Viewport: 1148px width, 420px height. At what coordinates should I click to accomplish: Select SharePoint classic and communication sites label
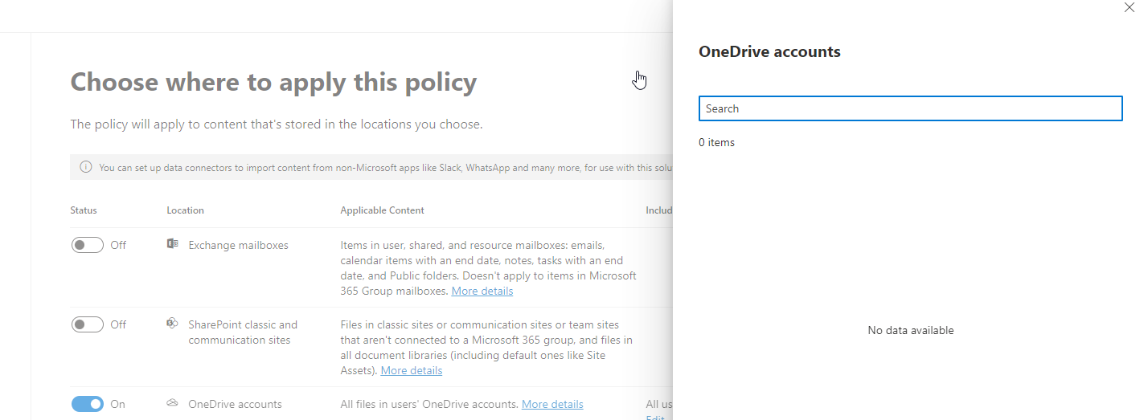point(243,332)
